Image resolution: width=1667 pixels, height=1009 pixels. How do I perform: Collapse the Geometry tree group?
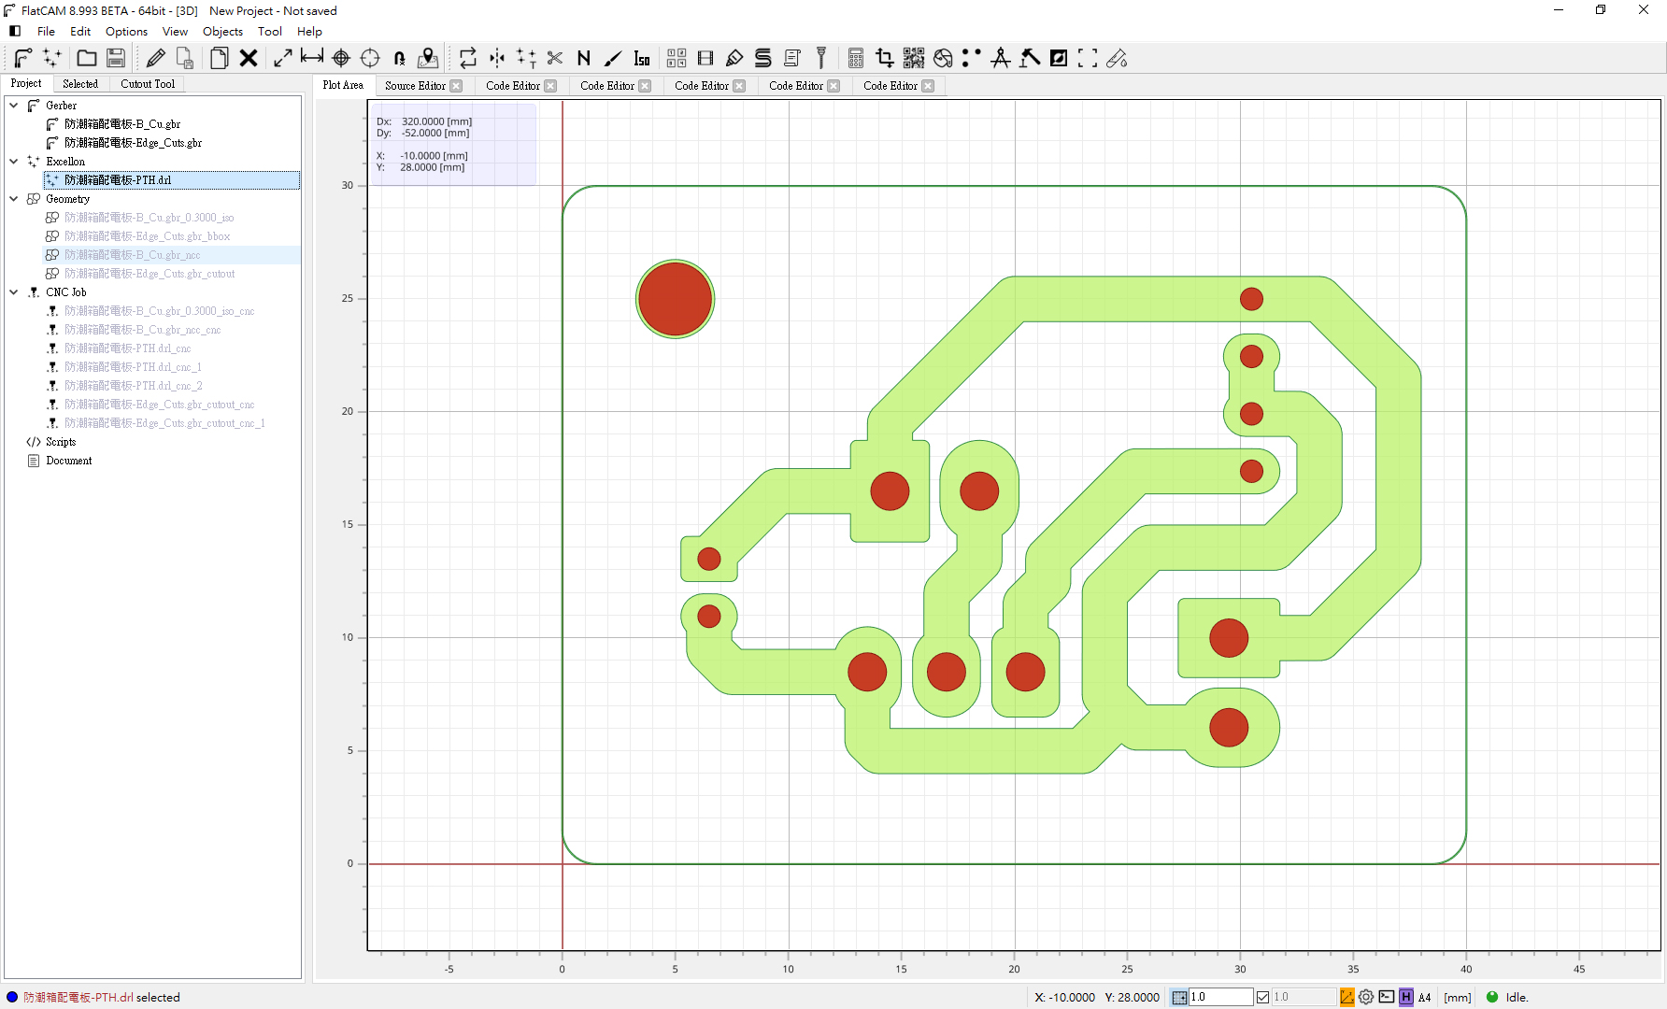tap(14, 199)
